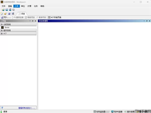Click 查看所有/自定义 link
The height and width of the screenshot is (113, 151).
(x=27, y=108)
